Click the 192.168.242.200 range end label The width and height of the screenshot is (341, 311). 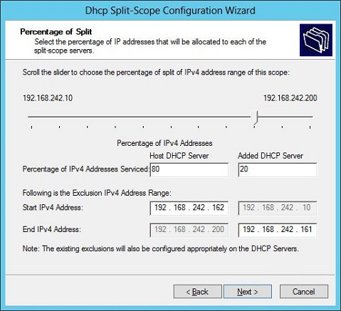click(x=290, y=98)
